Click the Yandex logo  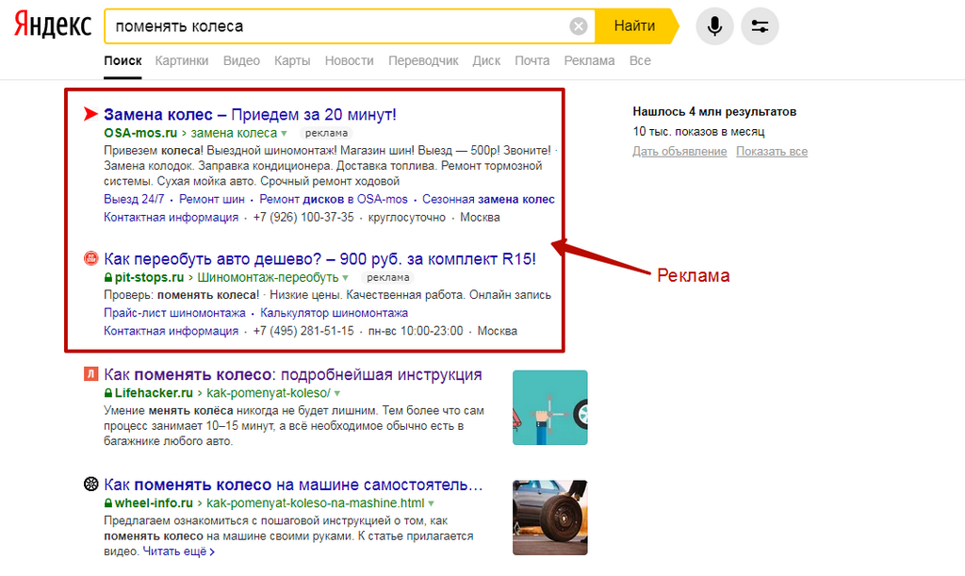[53, 25]
